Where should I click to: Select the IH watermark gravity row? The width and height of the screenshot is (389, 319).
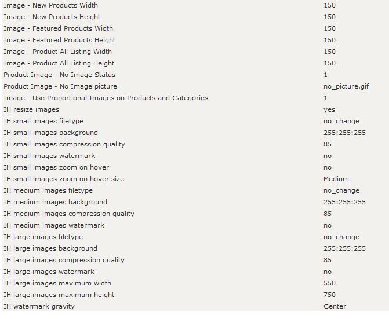[195, 306]
